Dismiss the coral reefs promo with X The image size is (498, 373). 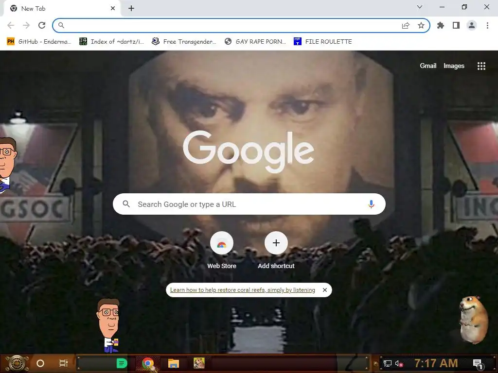coord(324,290)
